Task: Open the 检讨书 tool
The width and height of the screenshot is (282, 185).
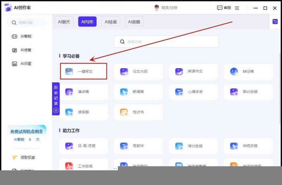Action: 139,112
